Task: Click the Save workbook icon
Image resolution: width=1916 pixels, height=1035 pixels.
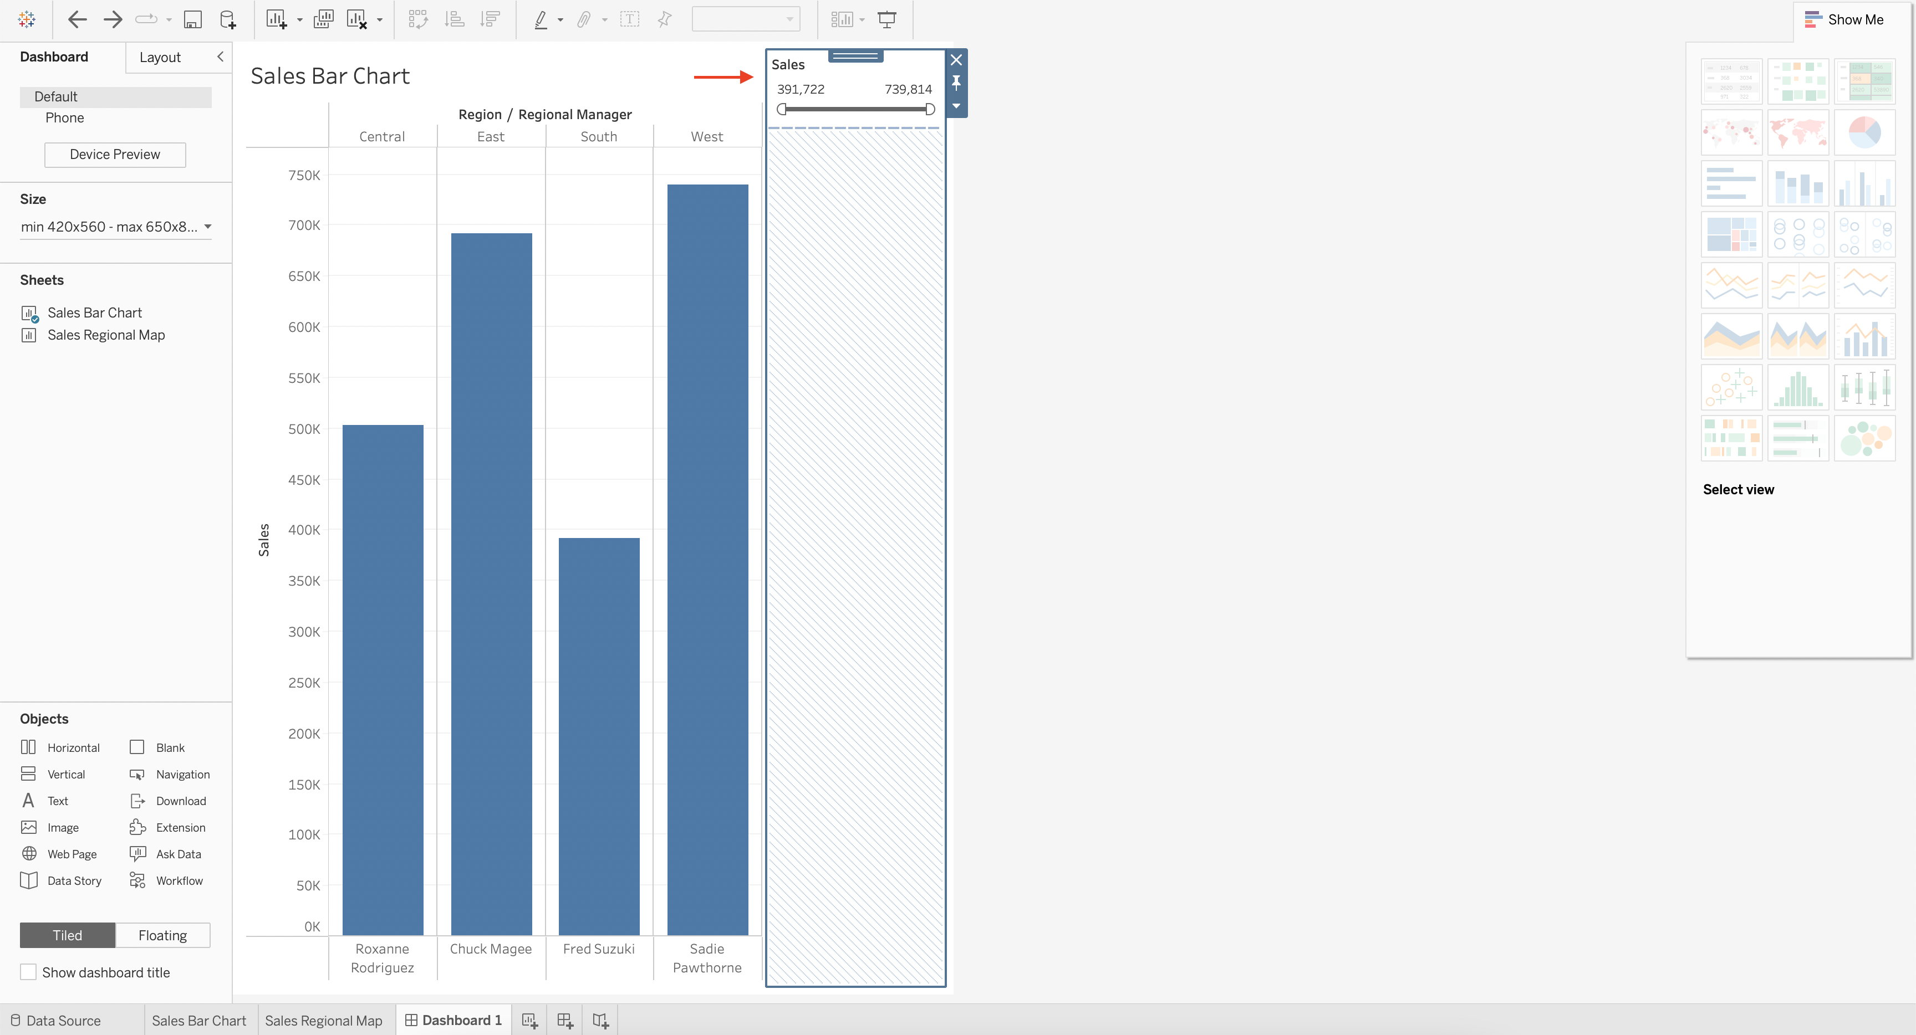Action: 192,19
